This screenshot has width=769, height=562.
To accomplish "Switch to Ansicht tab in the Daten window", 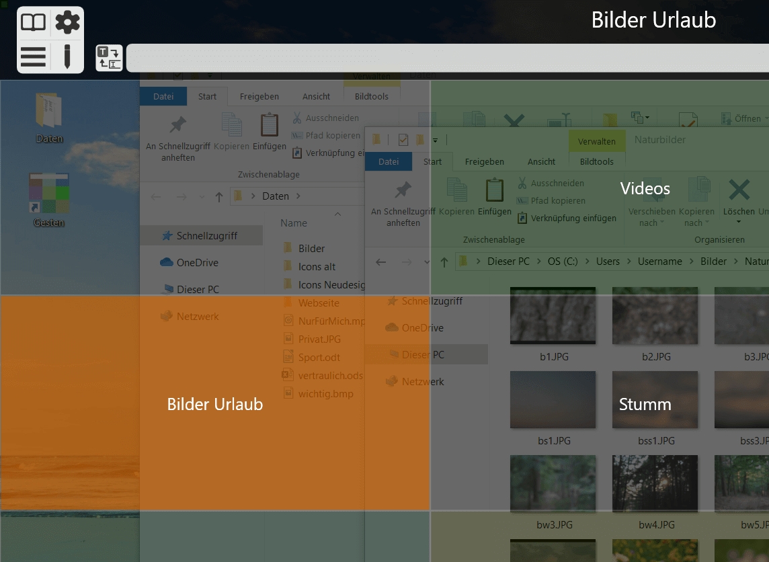I will (x=316, y=97).
